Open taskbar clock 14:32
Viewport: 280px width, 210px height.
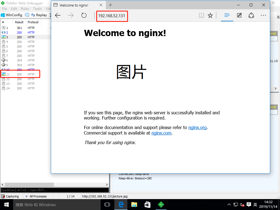pyautogui.click(x=268, y=204)
